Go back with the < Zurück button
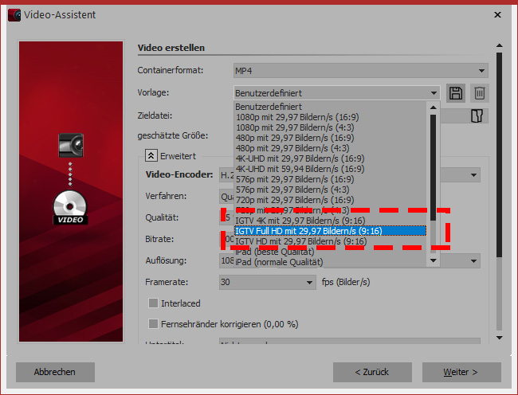518x395 pixels. click(372, 372)
